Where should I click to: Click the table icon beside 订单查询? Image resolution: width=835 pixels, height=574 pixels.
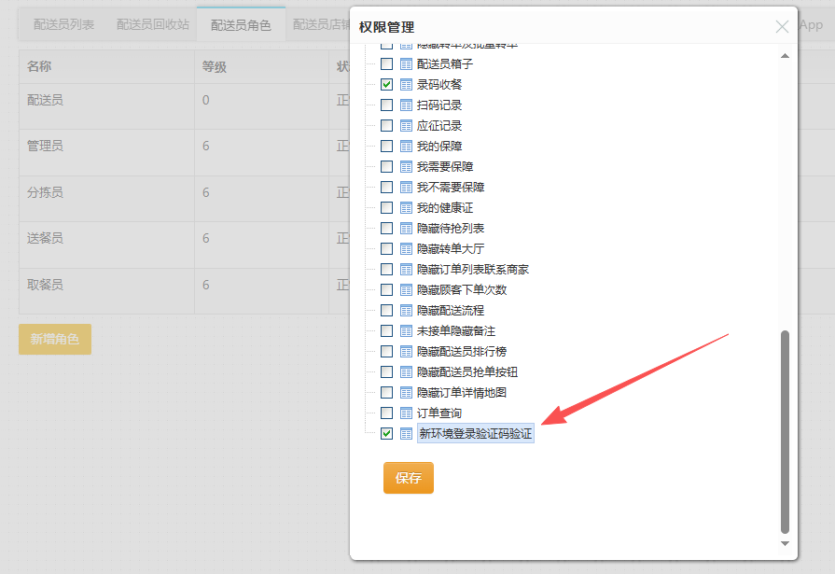point(406,413)
